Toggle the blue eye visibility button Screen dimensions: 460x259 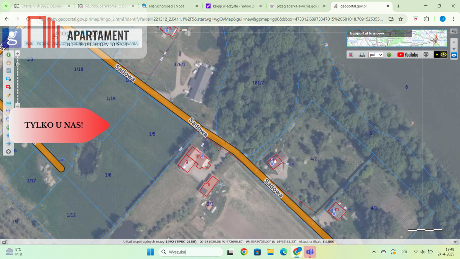pos(454,55)
